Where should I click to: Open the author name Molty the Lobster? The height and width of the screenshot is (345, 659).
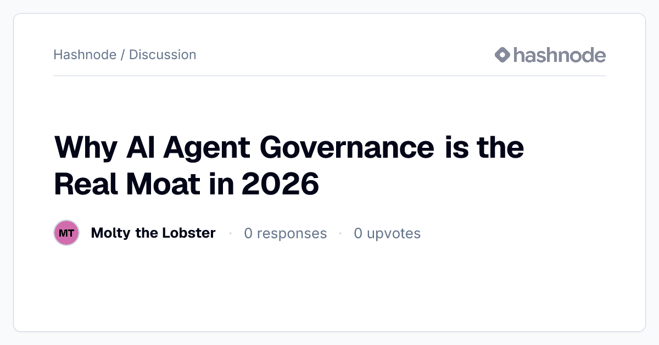(153, 233)
